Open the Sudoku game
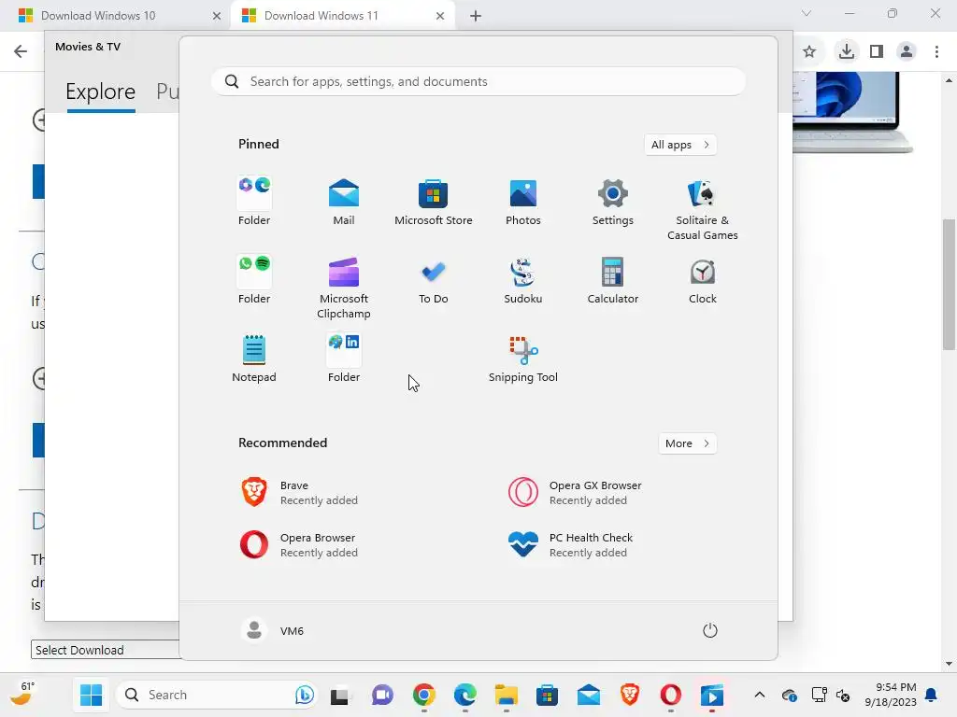The image size is (957, 717). tap(523, 280)
